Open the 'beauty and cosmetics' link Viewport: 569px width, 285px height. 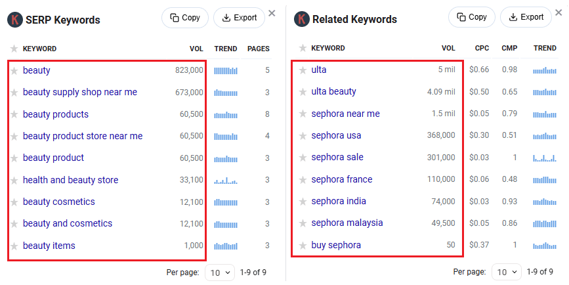[x=68, y=224]
